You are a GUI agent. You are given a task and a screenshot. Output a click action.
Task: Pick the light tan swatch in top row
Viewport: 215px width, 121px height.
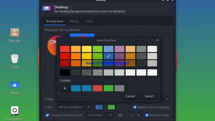[x=130, y=49]
